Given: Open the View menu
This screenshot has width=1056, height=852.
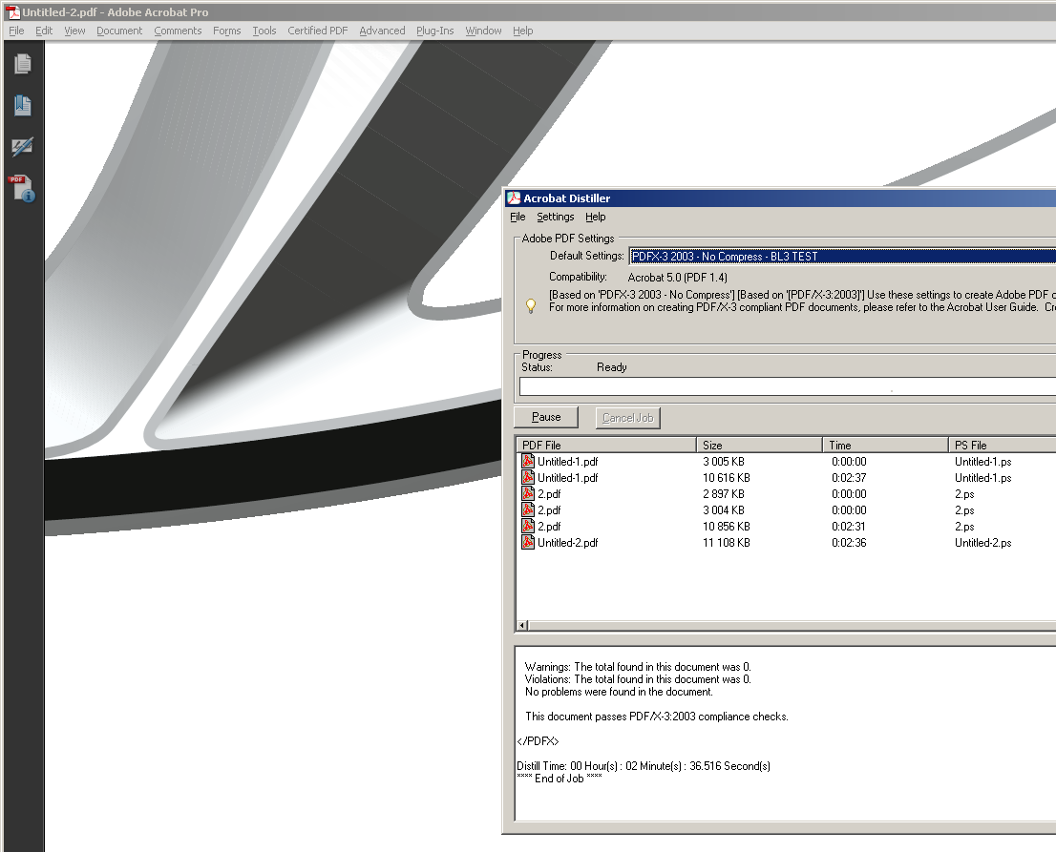Looking at the screenshot, I should [74, 31].
